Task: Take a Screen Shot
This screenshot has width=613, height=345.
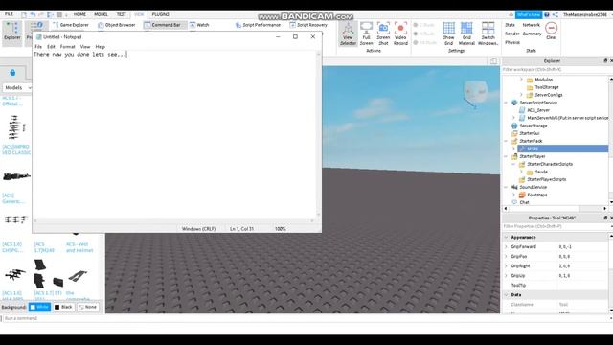Action: pos(383,34)
